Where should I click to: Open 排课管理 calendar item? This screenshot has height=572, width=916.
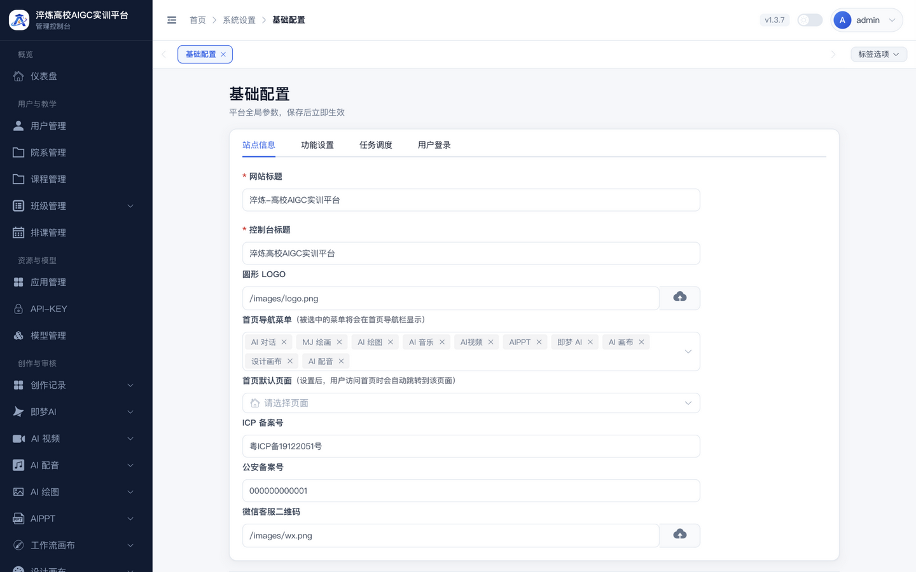tap(76, 233)
